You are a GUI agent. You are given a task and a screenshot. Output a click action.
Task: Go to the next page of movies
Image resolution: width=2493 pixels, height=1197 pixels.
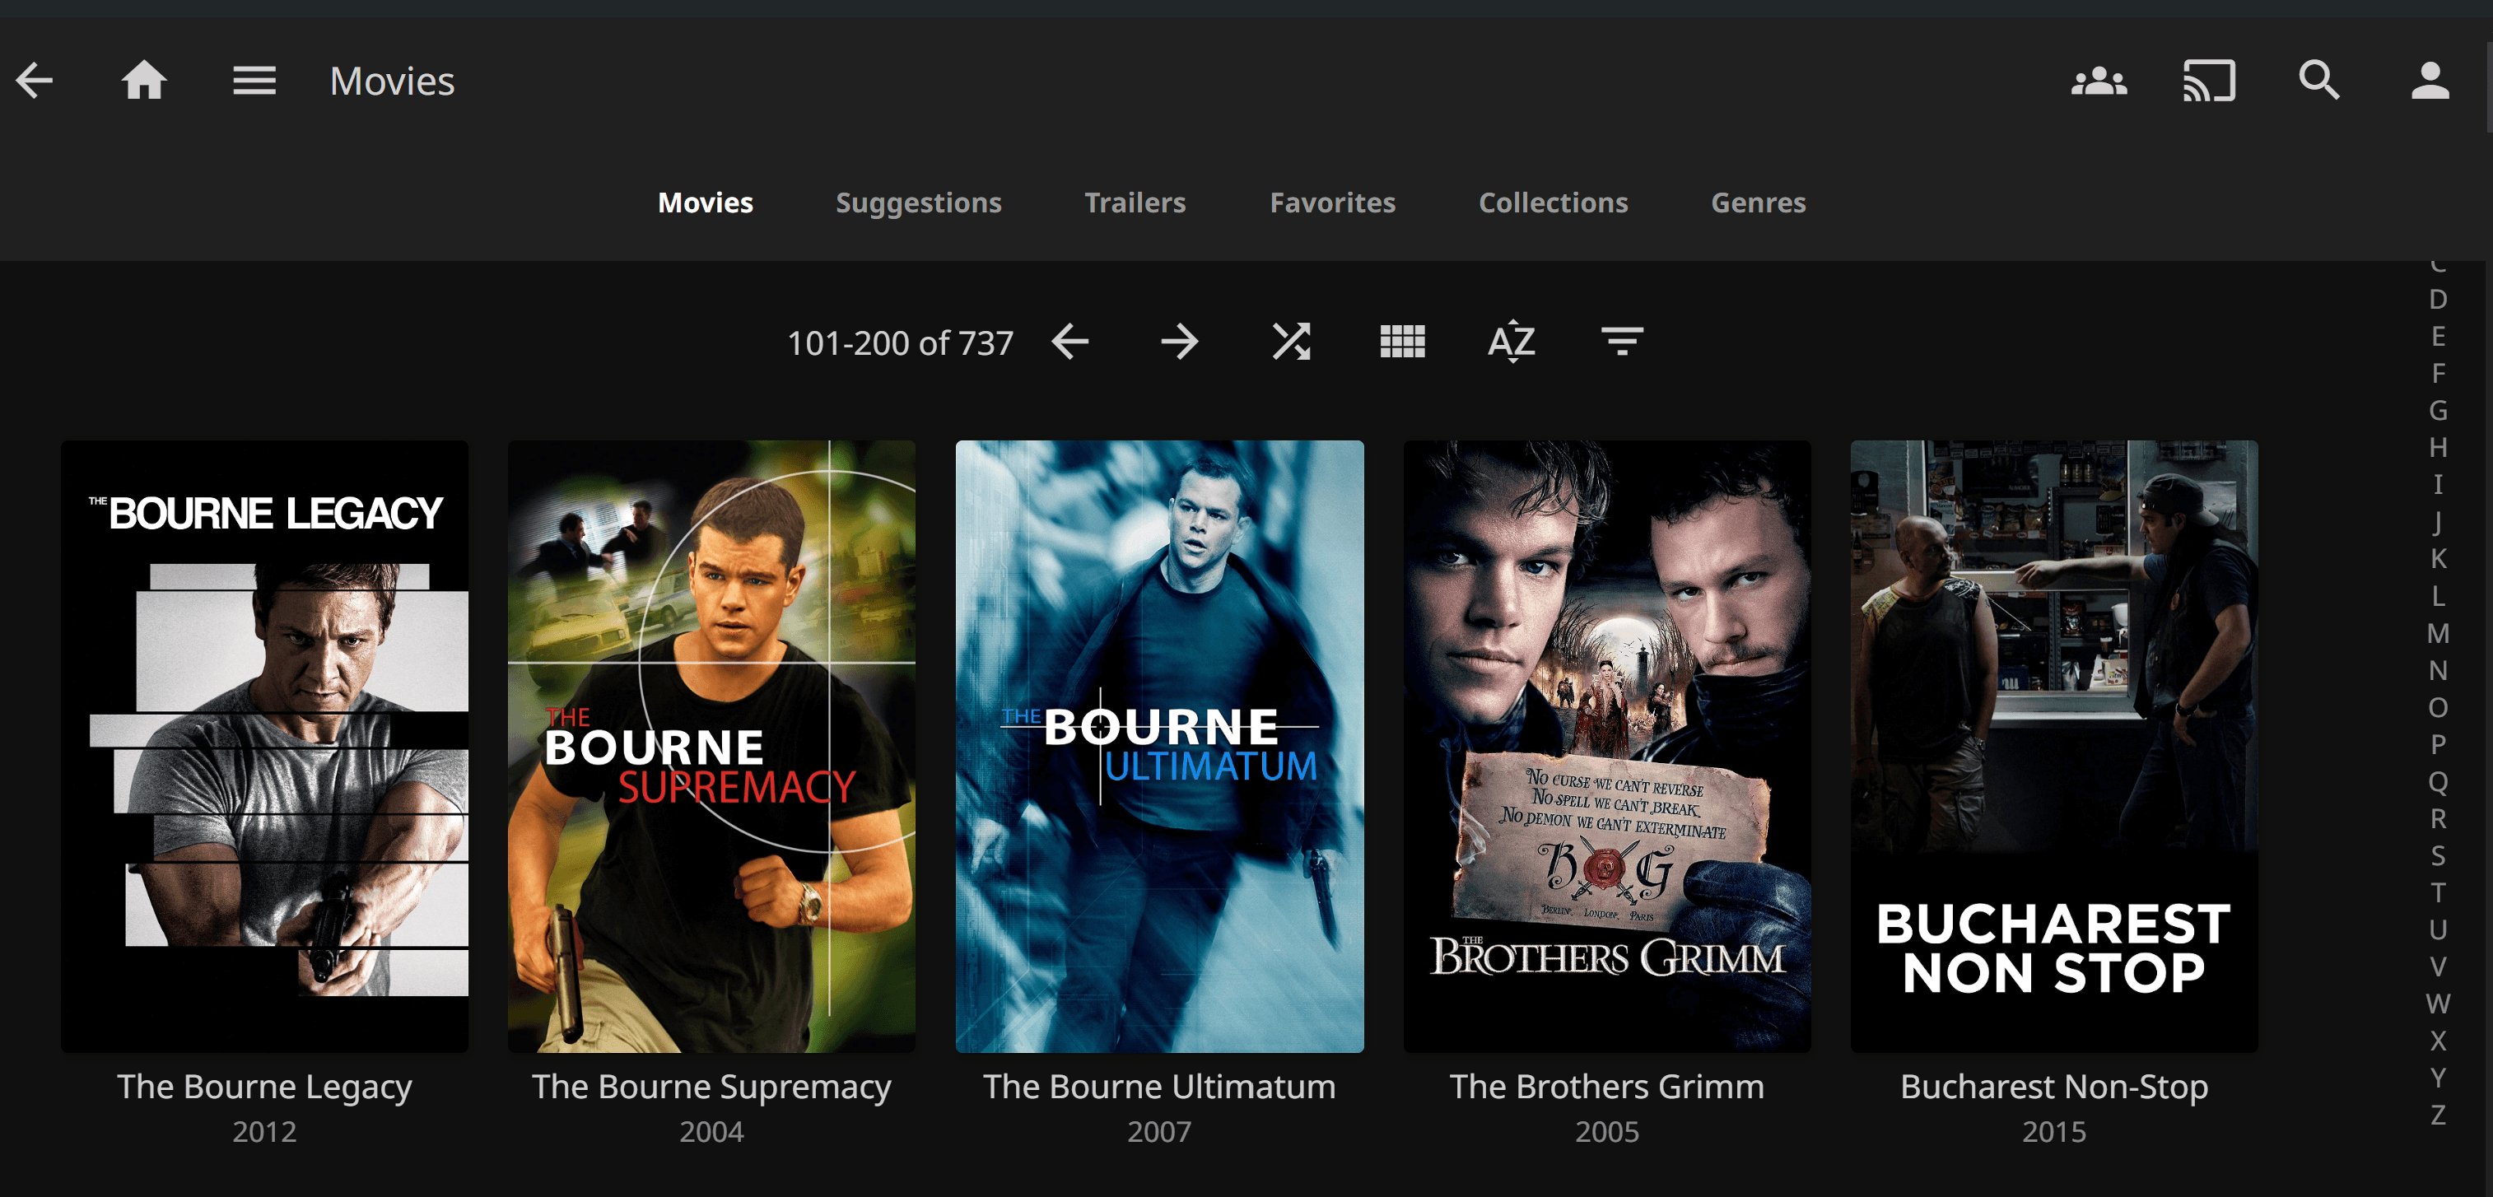pos(1180,342)
